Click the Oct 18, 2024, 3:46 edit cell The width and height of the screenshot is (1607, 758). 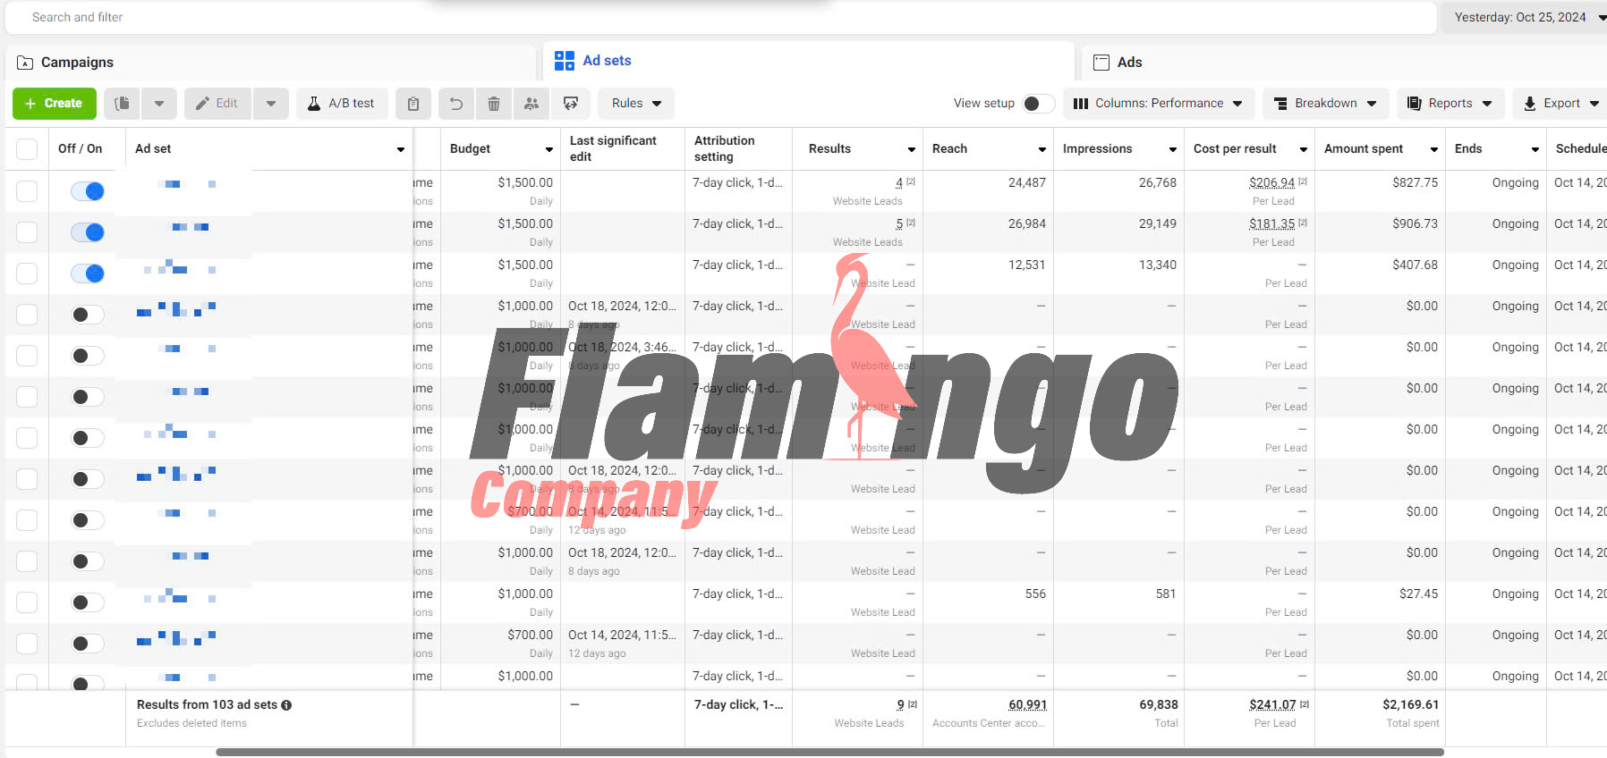click(622, 347)
